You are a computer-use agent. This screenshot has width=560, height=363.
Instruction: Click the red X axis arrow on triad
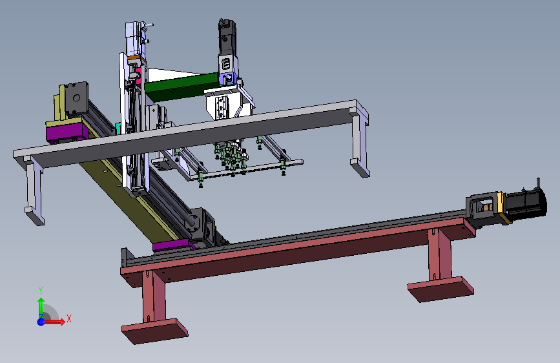(x=54, y=322)
